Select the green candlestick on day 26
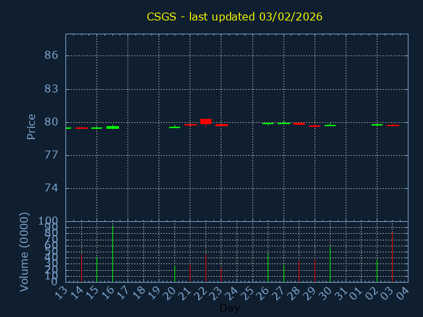Image resolution: width=423 pixels, height=317 pixels. tap(268, 123)
